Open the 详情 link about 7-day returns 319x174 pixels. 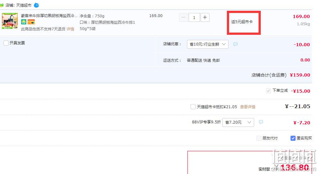click(70, 29)
